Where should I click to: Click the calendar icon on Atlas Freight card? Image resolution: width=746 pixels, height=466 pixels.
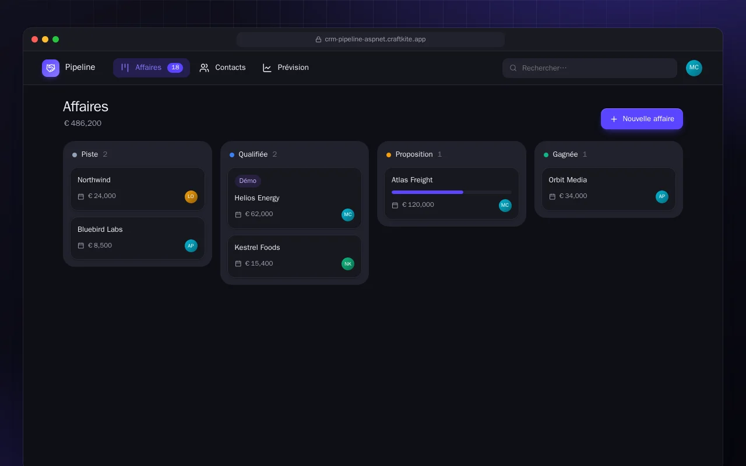tap(395, 205)
